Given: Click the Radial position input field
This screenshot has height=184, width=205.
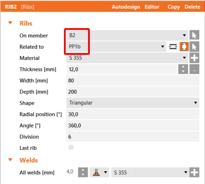Looking at the screenshot, I should coord(133,114).
